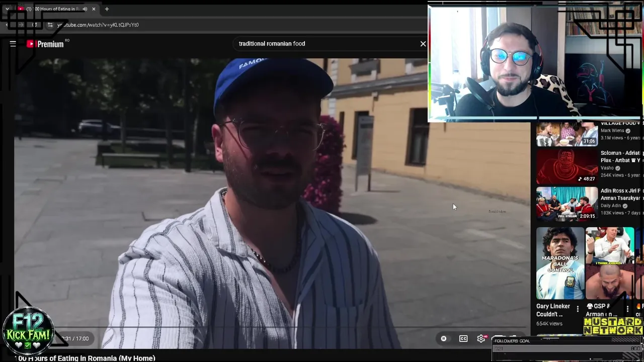This screenshot has width=644, height=362.
Task: Visit the Mark Wiens channel name
Action: click(612, 131)
